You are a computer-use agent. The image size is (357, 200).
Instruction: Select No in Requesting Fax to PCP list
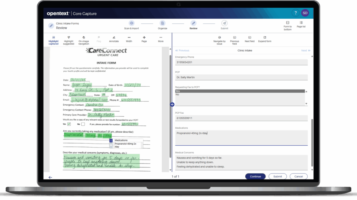(240, 95)
